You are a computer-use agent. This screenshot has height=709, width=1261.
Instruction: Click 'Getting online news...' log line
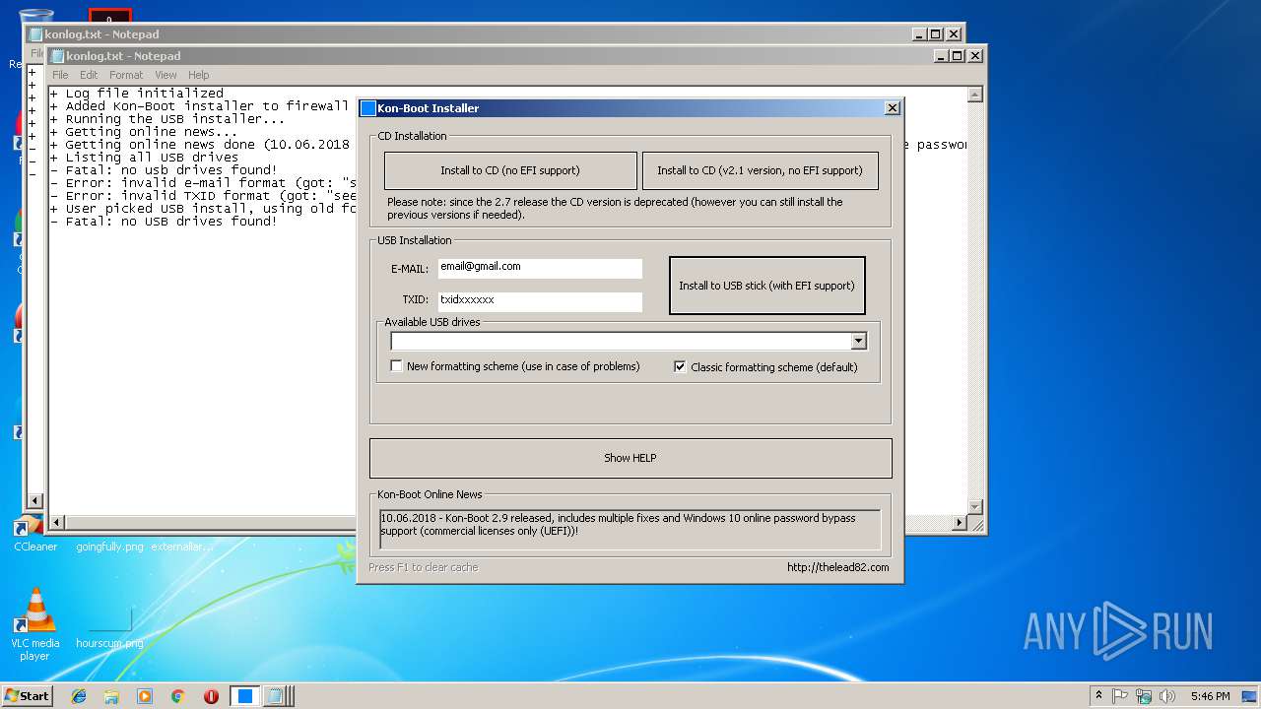[145, 132]
